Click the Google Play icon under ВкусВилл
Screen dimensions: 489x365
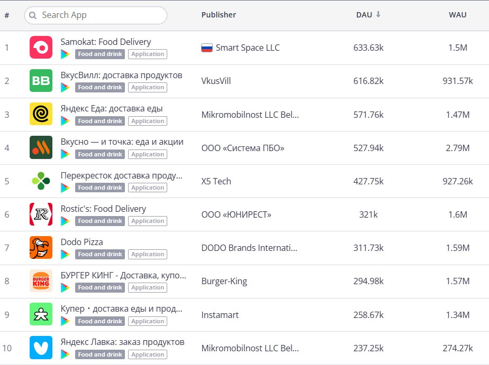(x=65, y=88)
